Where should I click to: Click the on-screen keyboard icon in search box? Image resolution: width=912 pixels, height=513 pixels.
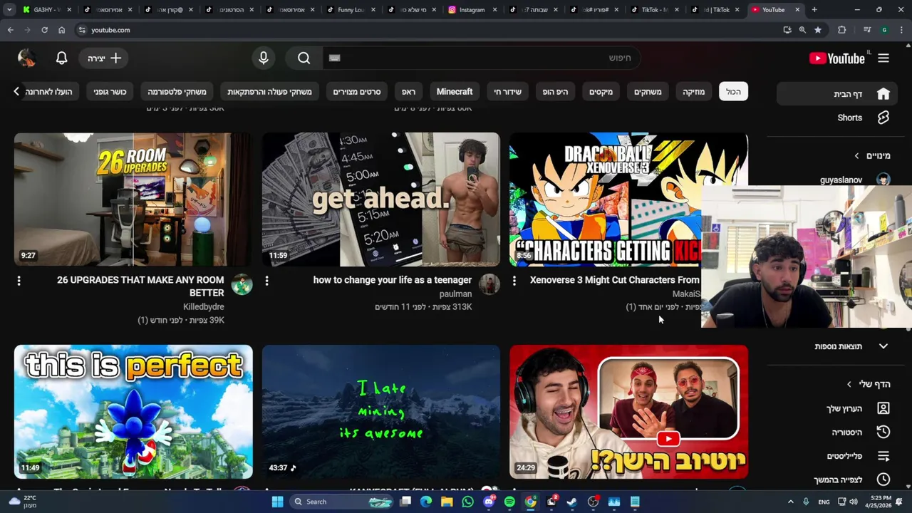tap(334, 58)
